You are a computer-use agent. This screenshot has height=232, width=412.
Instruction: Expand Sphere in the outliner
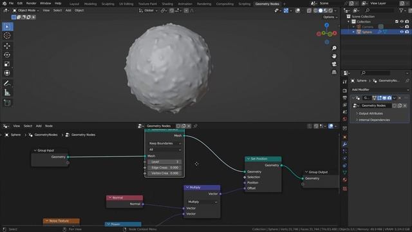(353, 32)
